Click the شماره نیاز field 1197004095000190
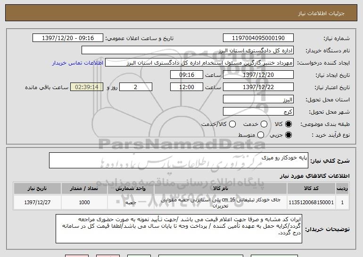 pos(258,38)
